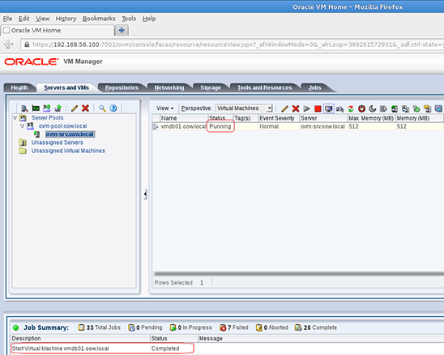The height and width of the screenshot is (355, 444).
Task: Click the Failed jobs icon
Action: [223, 328]
